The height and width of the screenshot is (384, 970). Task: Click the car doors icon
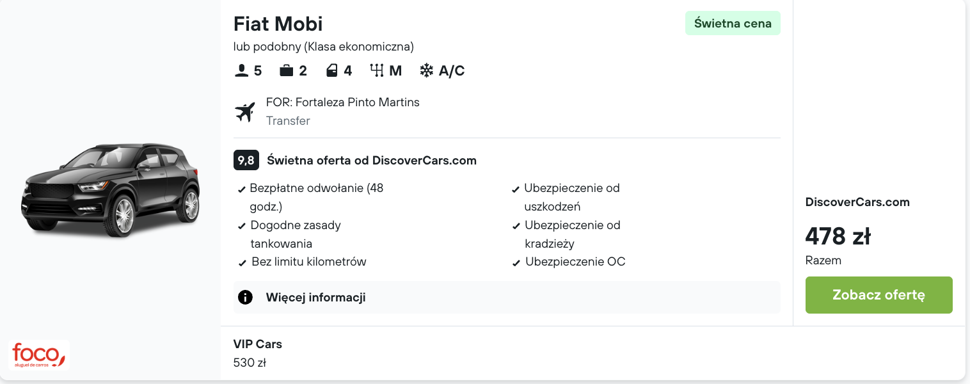[x=331, y=70]
